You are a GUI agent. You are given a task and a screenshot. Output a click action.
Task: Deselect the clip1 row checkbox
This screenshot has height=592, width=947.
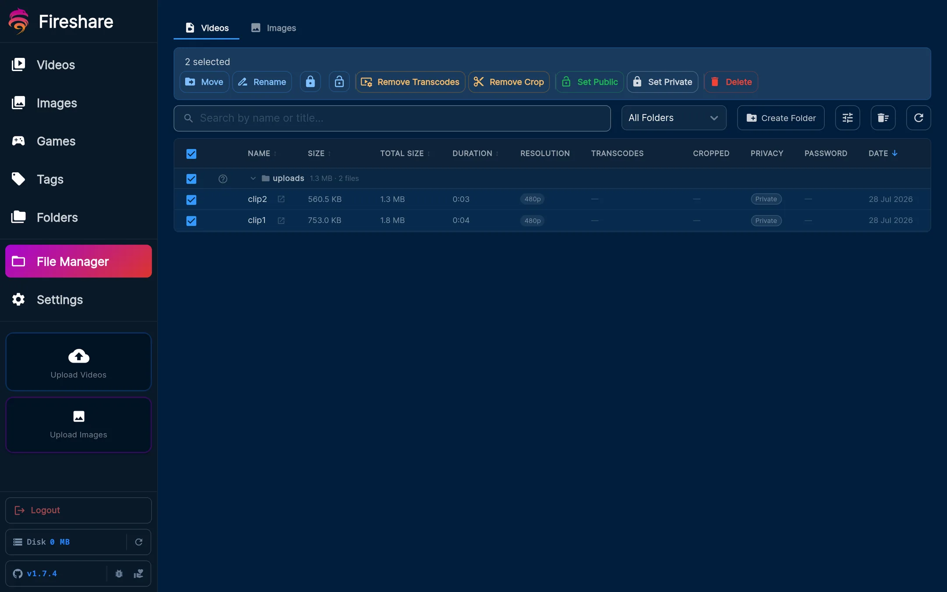(191, 221)
